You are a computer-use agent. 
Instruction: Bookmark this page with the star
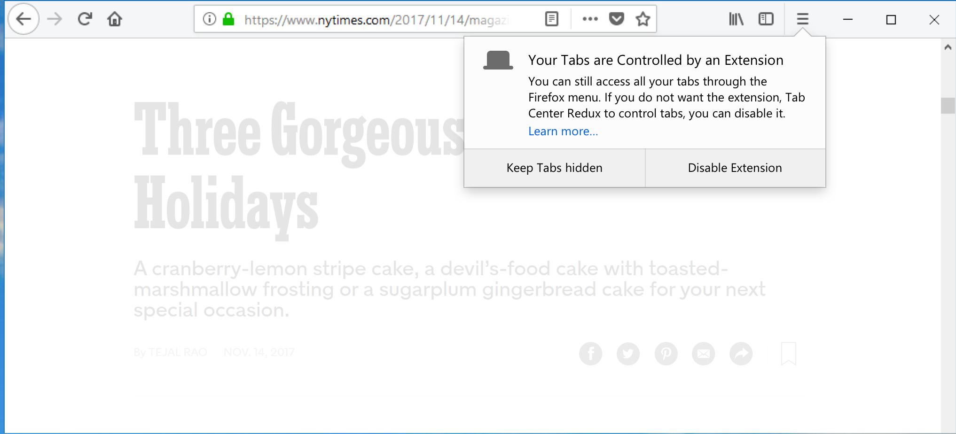pyautogui.click(x=643, y=19)
